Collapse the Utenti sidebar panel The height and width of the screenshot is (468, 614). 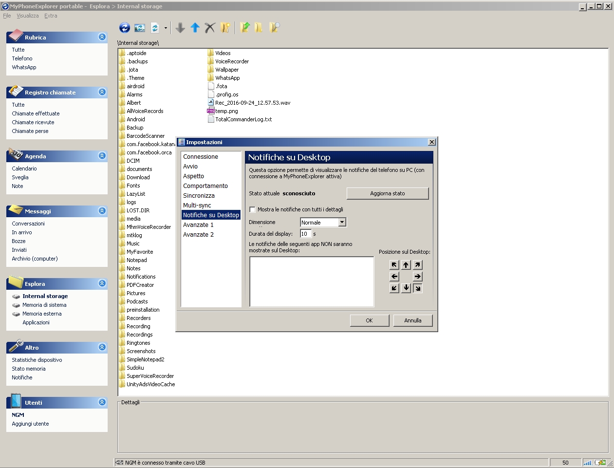102,402
